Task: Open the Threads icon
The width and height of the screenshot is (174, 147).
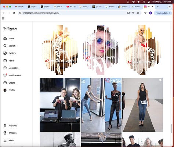Action: click(x=5, y=133)
